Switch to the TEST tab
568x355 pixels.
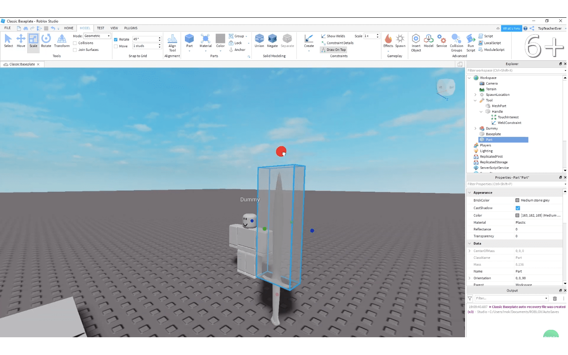[x=101, y=28]
